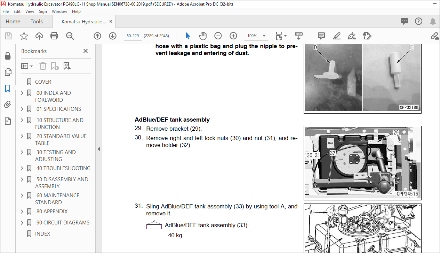Open the security lock panel
The height and width of the screenshot is (253, 440).
[x=8, y=56]
